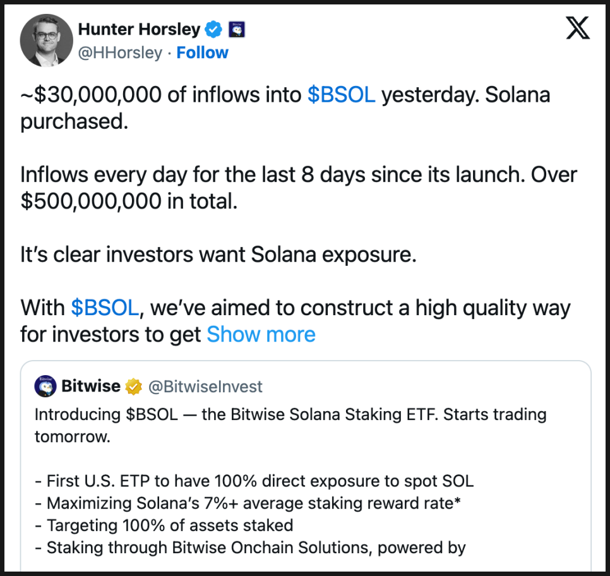Screen dimensions: 610x576
Task: Open the $BSOL cashtag in the inflows sentence
Action: [341, 95]
